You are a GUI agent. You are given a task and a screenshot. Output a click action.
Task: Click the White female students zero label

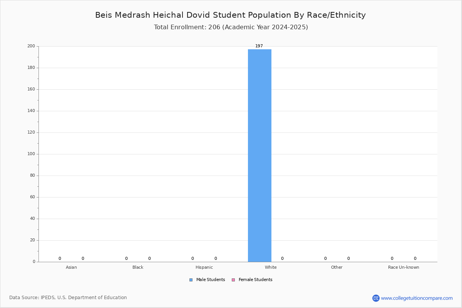tap(282, 259)
